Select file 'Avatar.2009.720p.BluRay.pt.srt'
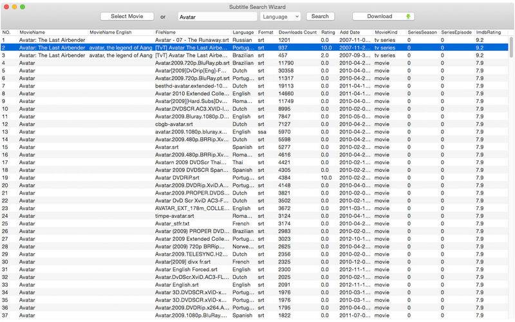This screenshot has height=322, width=515. point(192,78)
